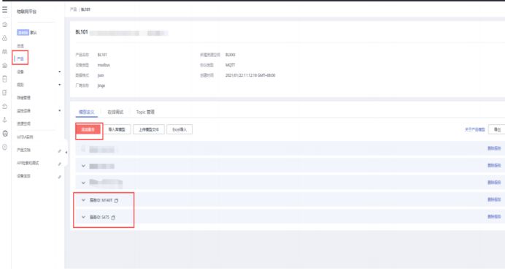Expand the service row with ID S475
505x271 pixels.
coord(83,217)
